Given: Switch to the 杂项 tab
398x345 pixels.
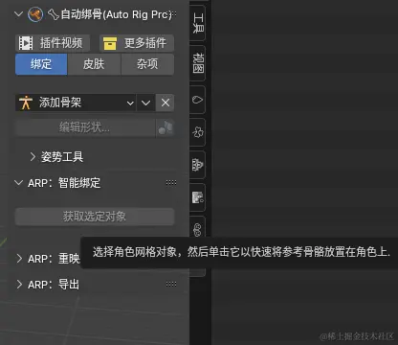Looking at the screenshot, I should [x=147, y=64].
